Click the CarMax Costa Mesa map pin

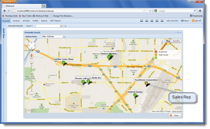tap(64, 63)
